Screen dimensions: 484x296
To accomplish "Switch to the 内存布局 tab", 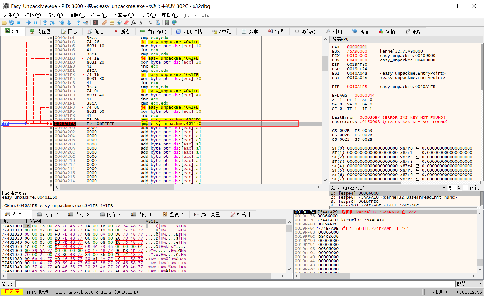I will point(153,31).
